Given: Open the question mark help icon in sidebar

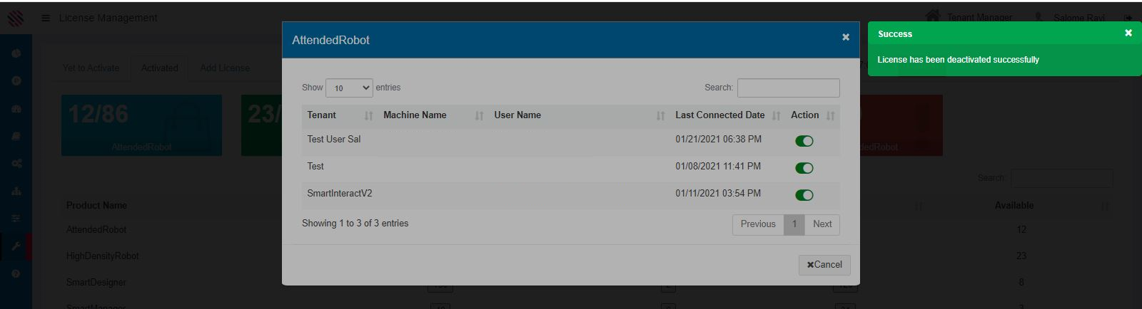Looking at the screenshot, I should [x=16, y=273].
